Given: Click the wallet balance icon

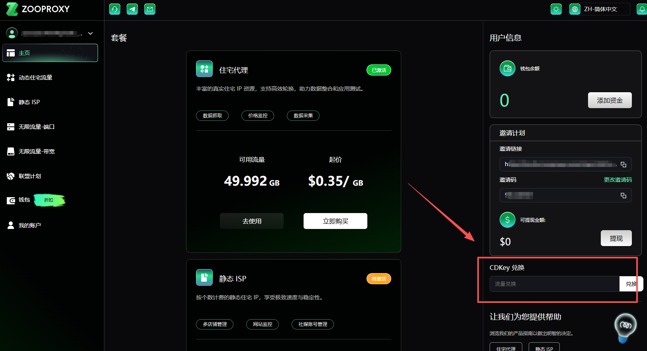Looking at the screenshot, I should tap(508, 68).
